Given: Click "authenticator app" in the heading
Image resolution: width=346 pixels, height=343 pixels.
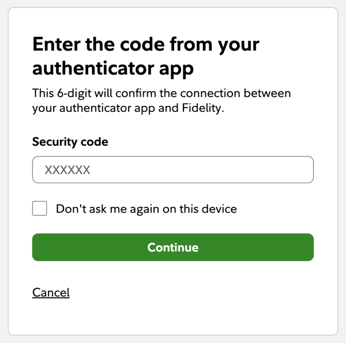Looking at the screenshot, I should (113, 69).
